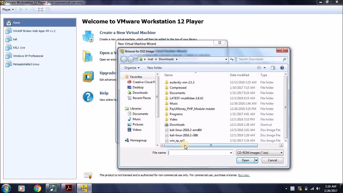Select the audacity-win-2.1.2 folder
343x193 pixels.
[182, 82]
